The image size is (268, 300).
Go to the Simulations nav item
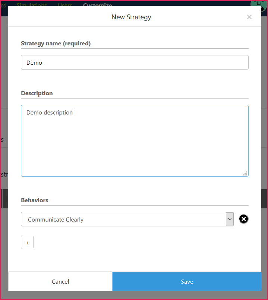pyautogui.click(x=32, y=4)
